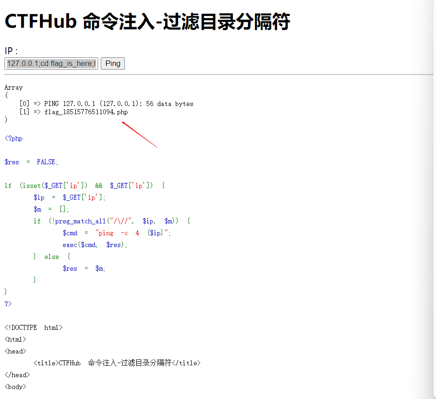Click the '<!DOCTYPE html>' line

[34, 328]
